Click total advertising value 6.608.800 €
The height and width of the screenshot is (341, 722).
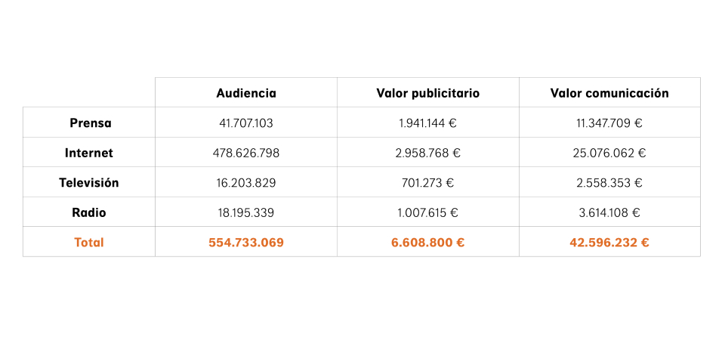click(x=427, y=243)
